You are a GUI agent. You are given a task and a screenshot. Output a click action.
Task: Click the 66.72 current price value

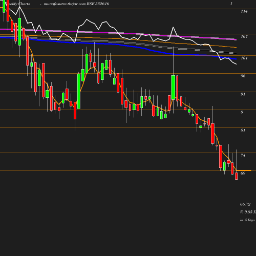(x=245, y=204)
